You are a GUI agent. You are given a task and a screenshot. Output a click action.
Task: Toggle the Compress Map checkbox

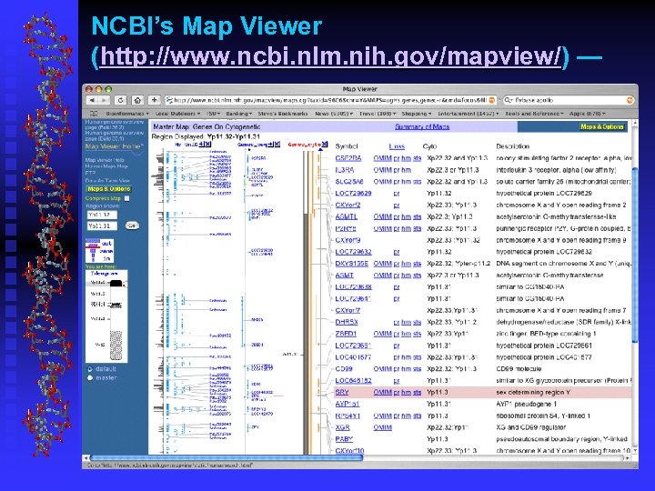[x=127, y=199]
